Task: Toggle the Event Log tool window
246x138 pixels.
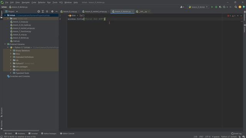Action: pos(236,133)
